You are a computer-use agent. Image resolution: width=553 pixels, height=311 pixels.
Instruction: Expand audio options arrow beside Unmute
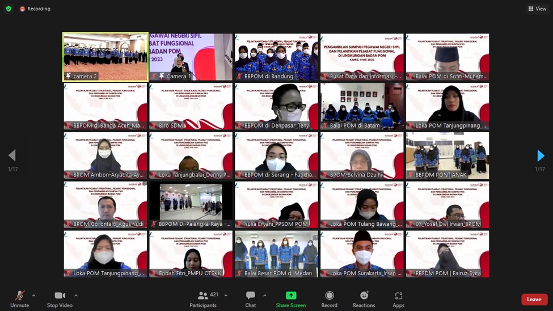click(33, 295)
